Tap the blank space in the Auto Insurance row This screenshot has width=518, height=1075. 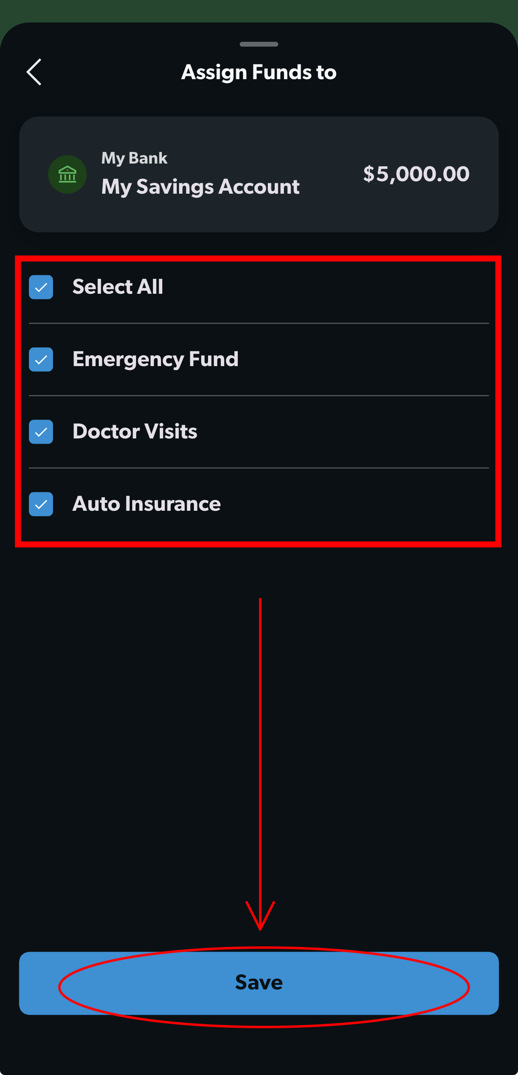tap(355, 504)
